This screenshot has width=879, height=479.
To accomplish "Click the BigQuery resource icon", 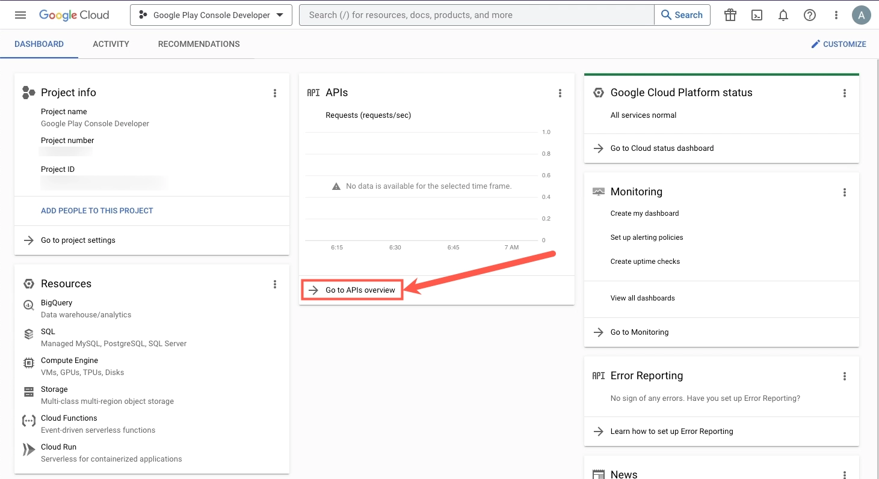I will 28,305.
